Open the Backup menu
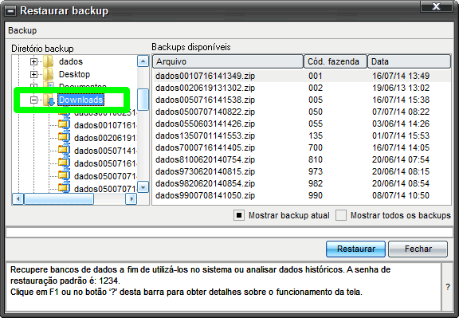 point(22,30)
